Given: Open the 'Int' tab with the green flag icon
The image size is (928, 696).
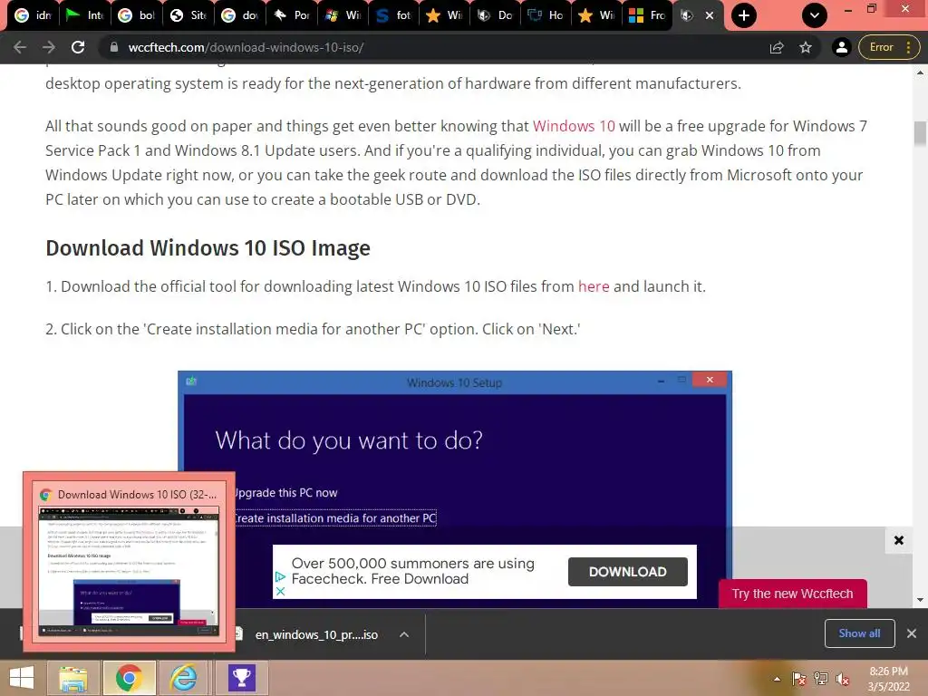Looking at the screenshot, I should click(x=83, y=15).
